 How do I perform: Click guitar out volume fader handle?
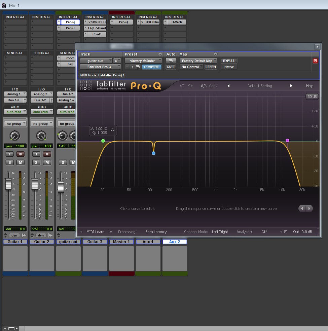[x=61, y=187]
